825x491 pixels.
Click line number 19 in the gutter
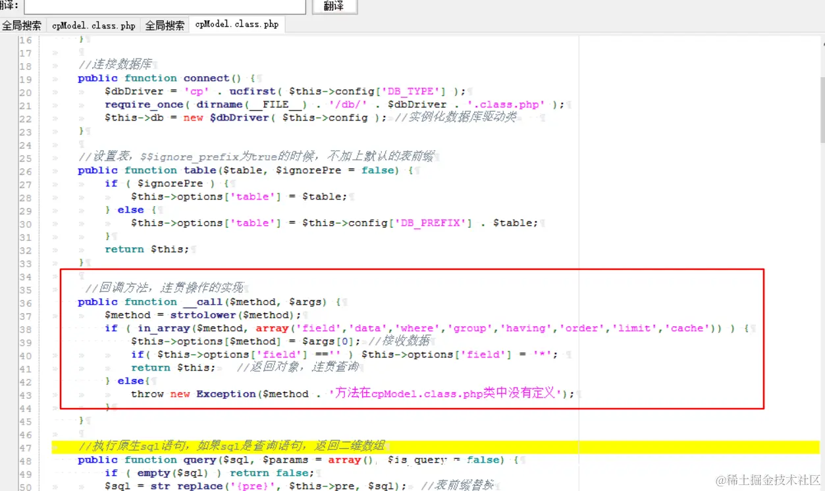point(25,79)
